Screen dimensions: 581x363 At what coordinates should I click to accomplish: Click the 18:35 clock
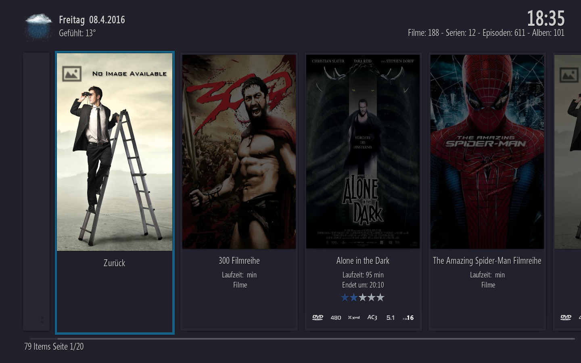click(546, 18)
